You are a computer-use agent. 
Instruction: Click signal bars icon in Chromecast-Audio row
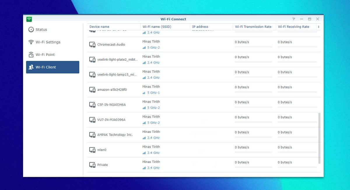click(144, 48)
